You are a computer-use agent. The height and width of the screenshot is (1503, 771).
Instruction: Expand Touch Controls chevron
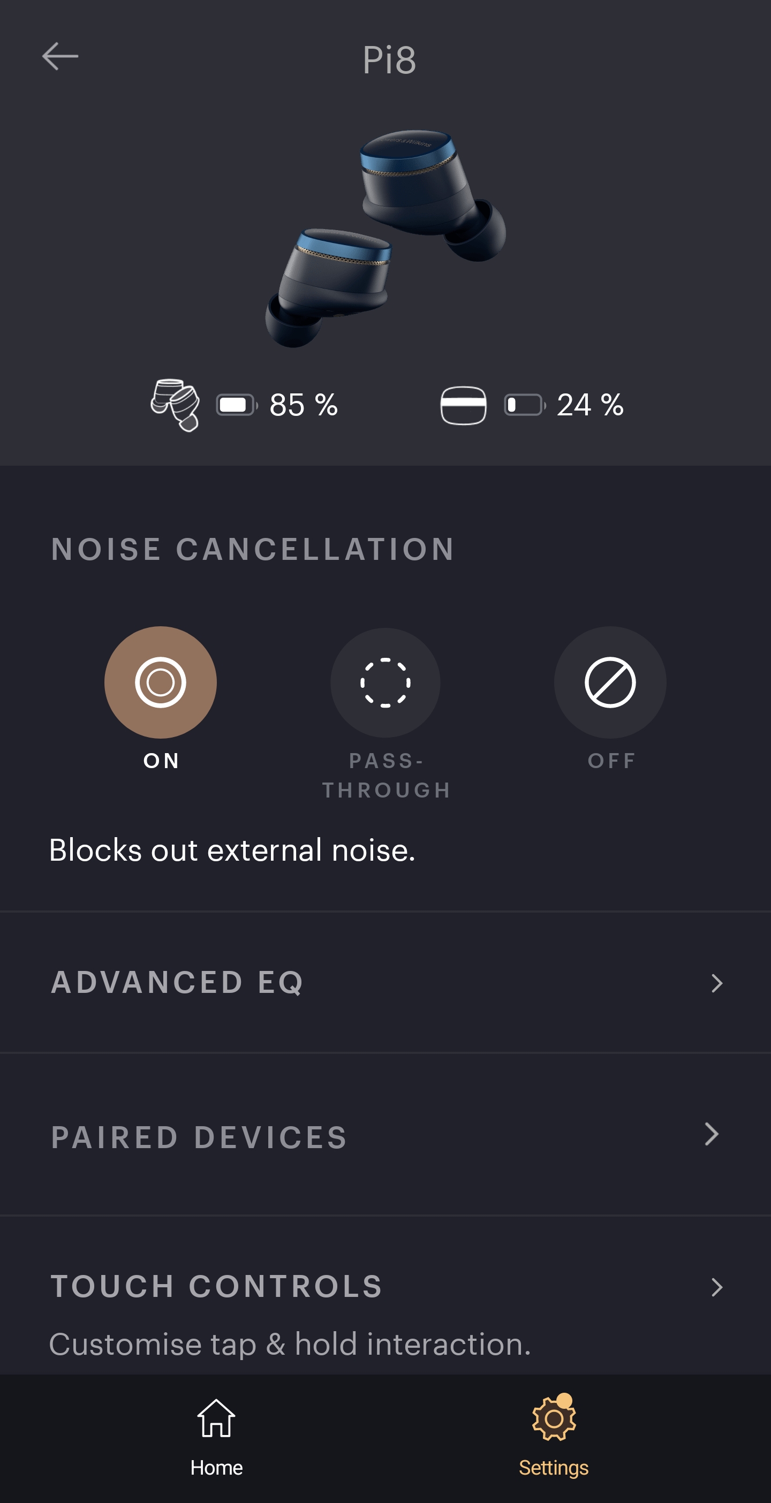pyautogui.click(x=717, y=1287)
